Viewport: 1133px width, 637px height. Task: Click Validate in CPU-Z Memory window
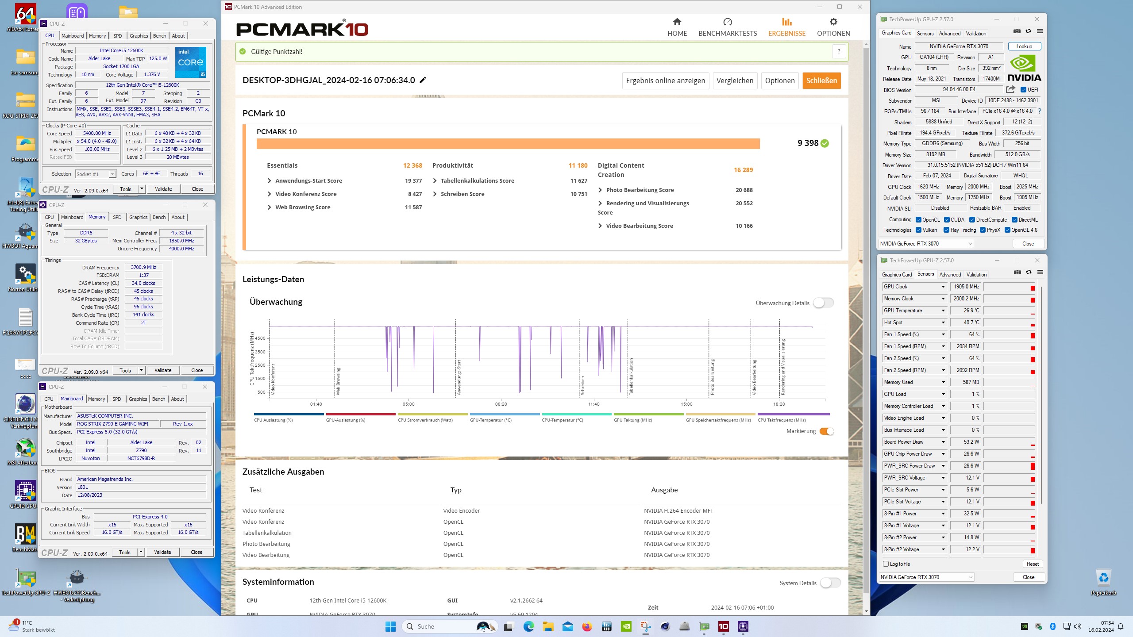point(163,370)
